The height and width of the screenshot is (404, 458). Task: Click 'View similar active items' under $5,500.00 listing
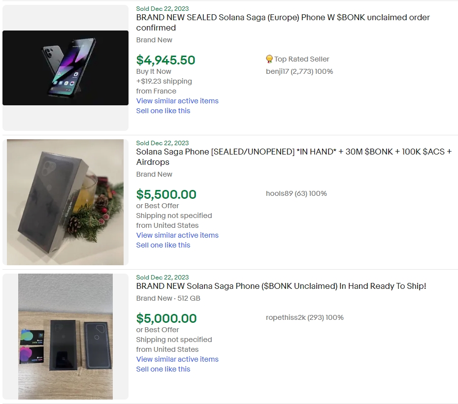177,235
